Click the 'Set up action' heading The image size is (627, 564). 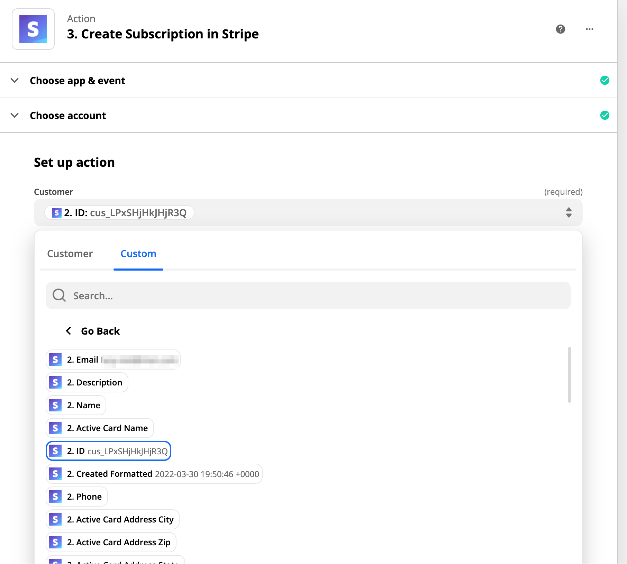click(x=74, y=162)
